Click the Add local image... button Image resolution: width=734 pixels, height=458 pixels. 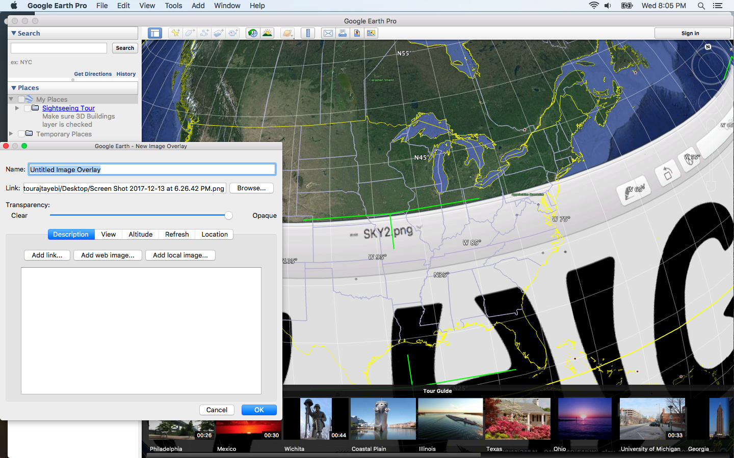tap(180, 255)
